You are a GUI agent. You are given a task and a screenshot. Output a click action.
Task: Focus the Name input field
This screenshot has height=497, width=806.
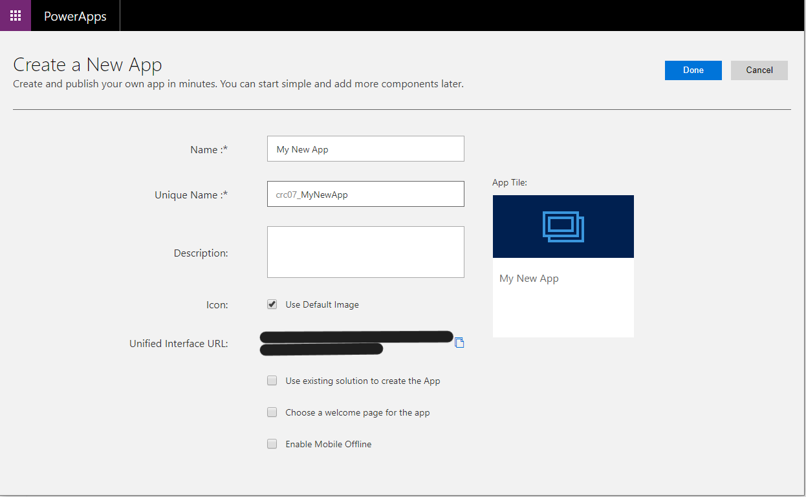365,149
